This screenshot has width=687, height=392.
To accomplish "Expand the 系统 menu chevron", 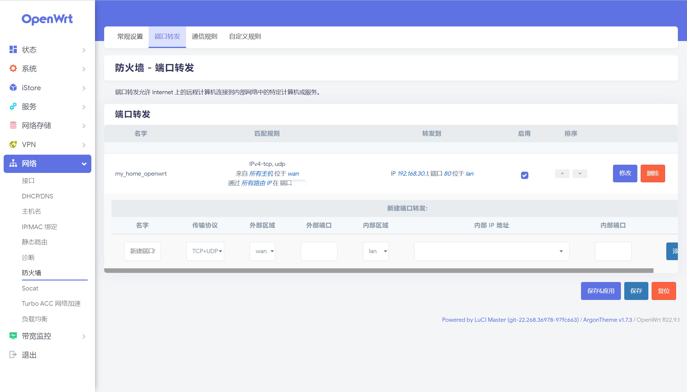I will 84,69.
